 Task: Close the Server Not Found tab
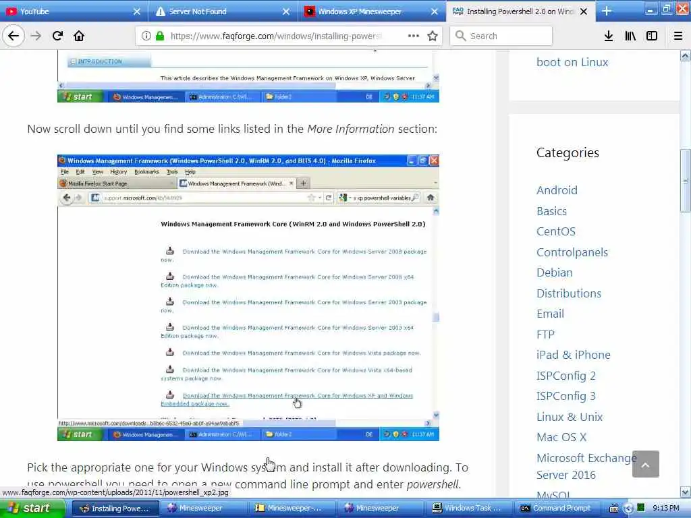[x=286, y=11]
